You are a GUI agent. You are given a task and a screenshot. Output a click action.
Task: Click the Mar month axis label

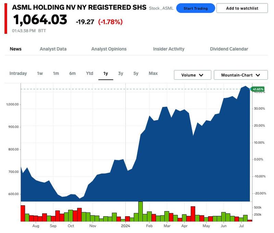pyautogui.click(x=167, y=226)
